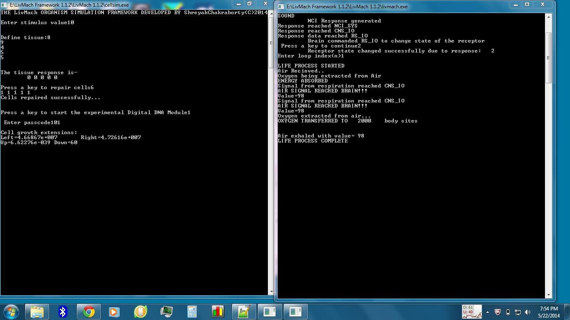The width and height of the screenshot is (570, 320).
Task: Select the second console window taskbar button
Action: click(x=295, y=312)
